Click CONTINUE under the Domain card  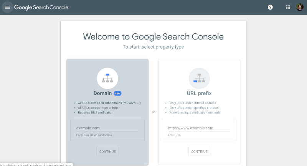click(107, 151)
